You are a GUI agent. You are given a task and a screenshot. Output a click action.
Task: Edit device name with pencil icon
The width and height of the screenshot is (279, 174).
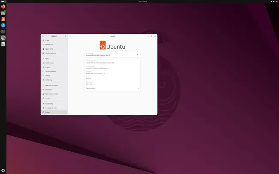tap(137, 54)
